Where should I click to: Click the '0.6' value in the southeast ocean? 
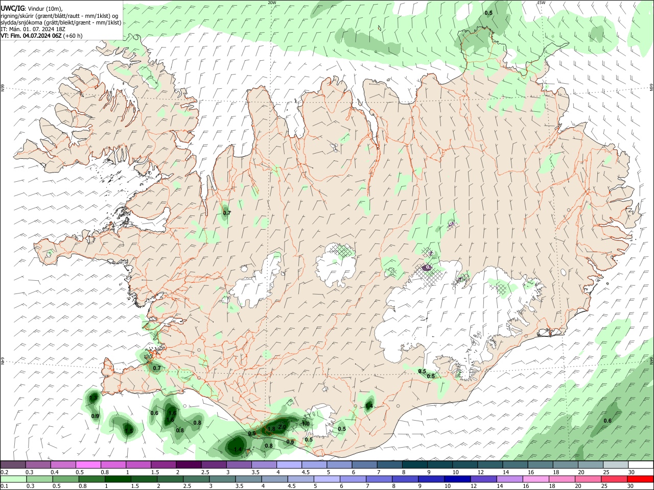point(608,421)
